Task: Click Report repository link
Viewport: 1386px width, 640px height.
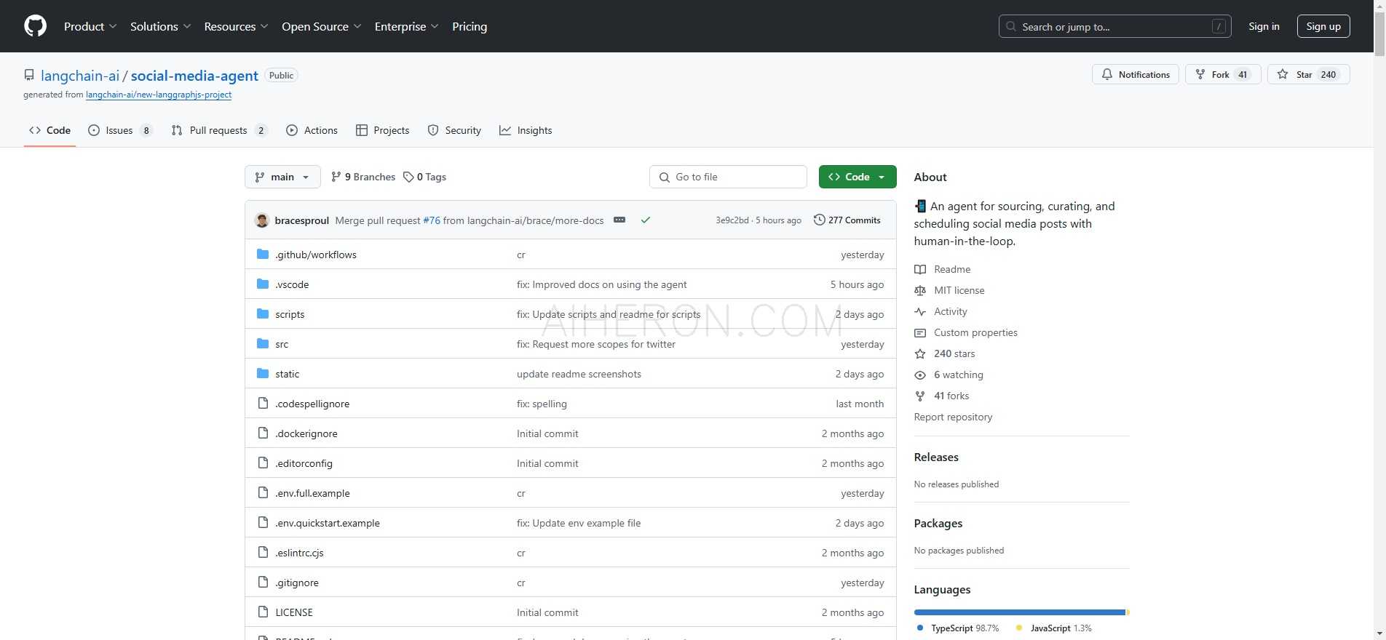Action: 953,417
